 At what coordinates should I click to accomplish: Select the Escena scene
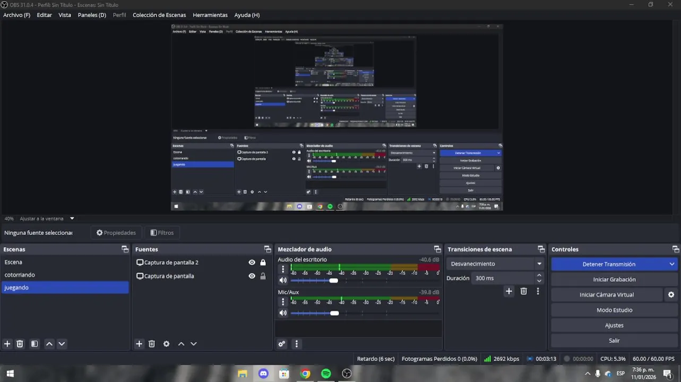(x=65, y=262)
